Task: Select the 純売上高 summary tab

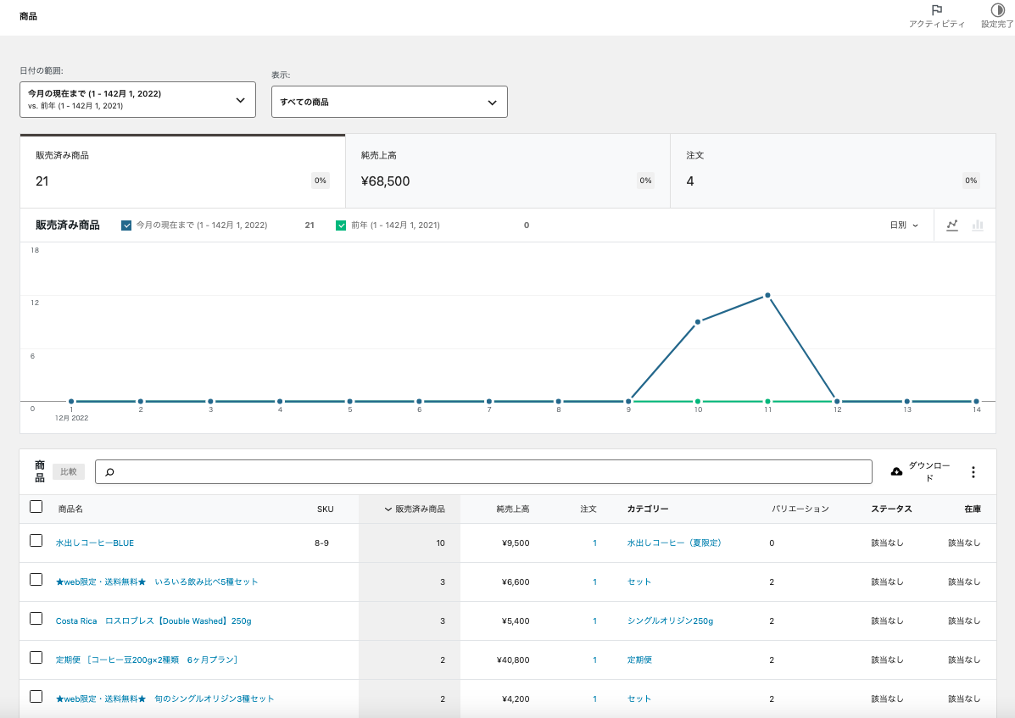Action: (x=507, y=171)
